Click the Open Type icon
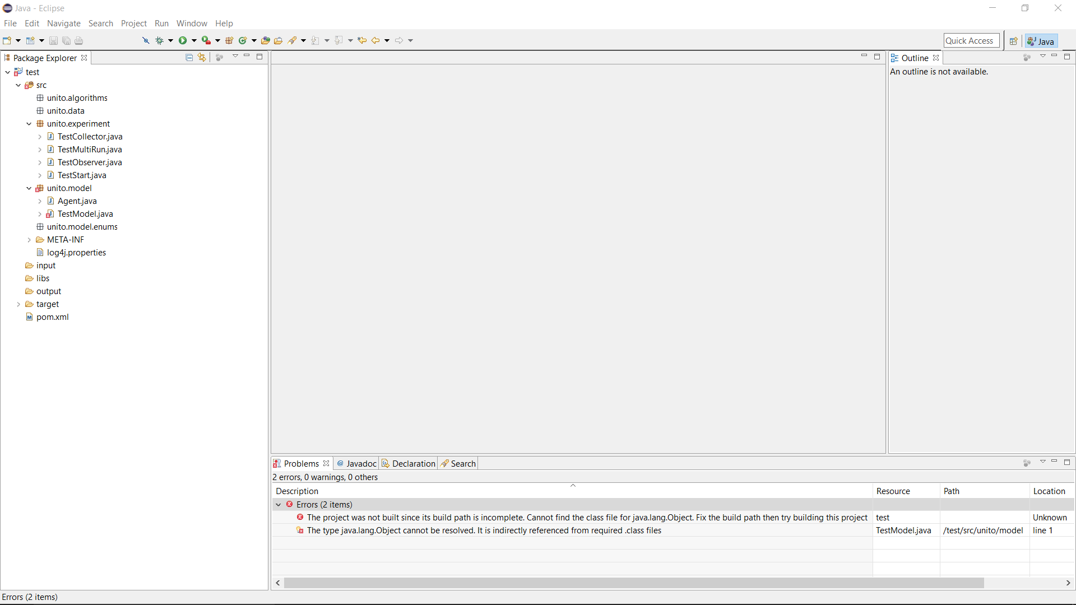Screen dimensions: 1076x605 coord(266,40)
